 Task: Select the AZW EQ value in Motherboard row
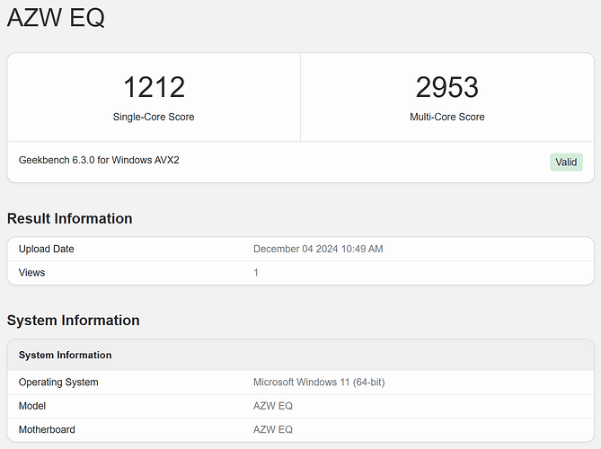(x=273, y=429)
